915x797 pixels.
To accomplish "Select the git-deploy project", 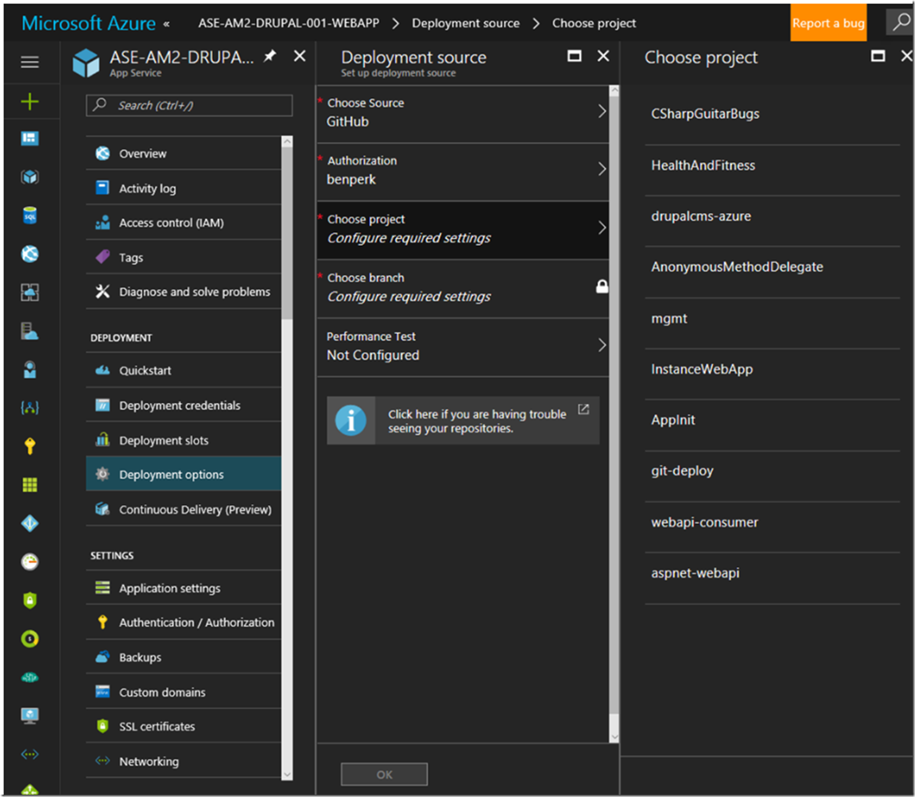I will click(x=772, y=471).
